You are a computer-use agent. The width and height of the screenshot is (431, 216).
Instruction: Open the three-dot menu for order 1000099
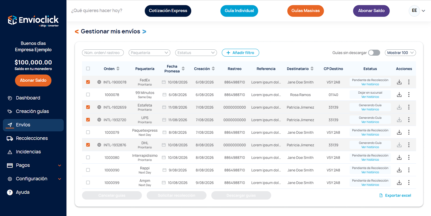point(409,182)
